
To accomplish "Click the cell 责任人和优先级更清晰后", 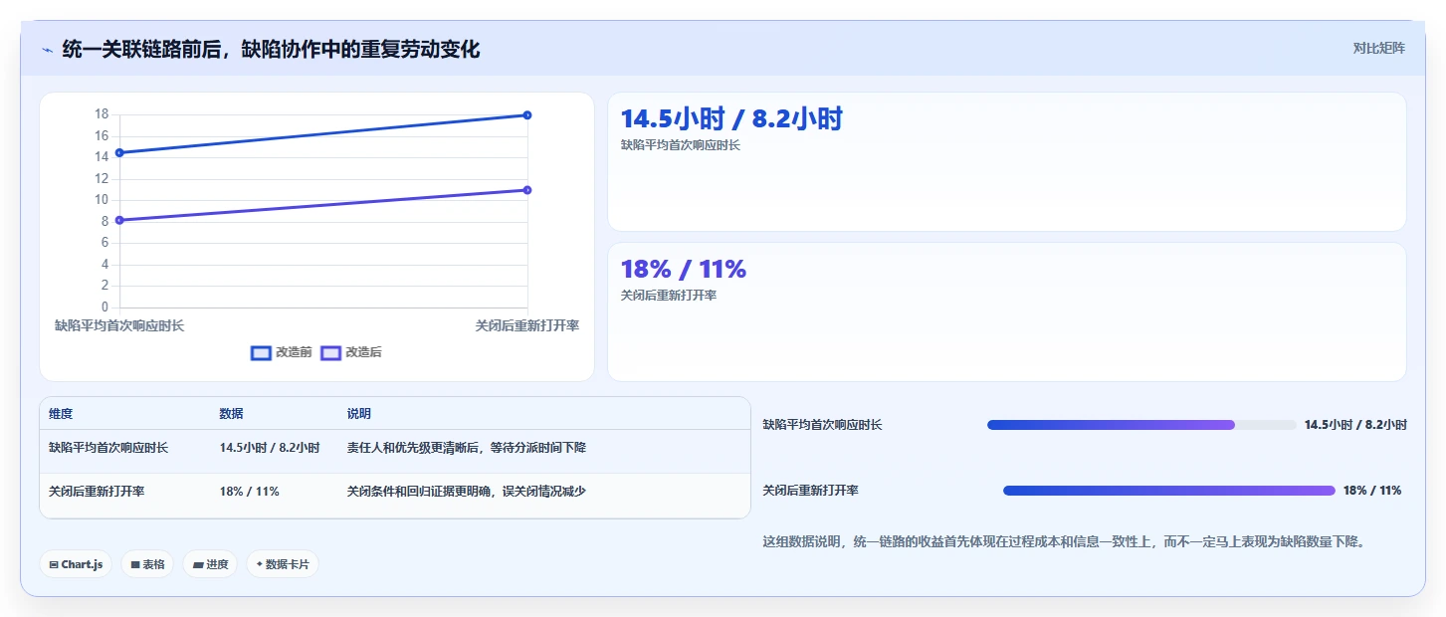I will (466, 448).
